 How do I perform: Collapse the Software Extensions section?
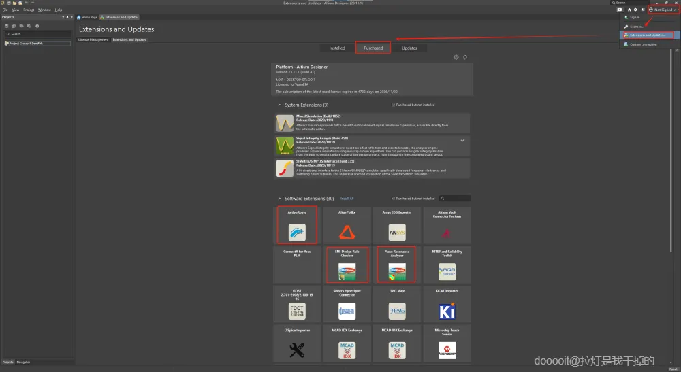click(280, 199)
